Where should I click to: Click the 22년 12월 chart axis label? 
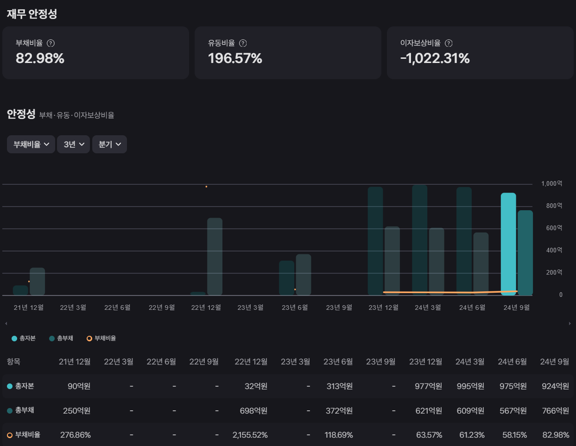206,308
